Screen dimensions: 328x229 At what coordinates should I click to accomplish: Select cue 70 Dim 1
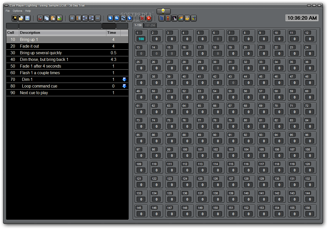[67, 79]
